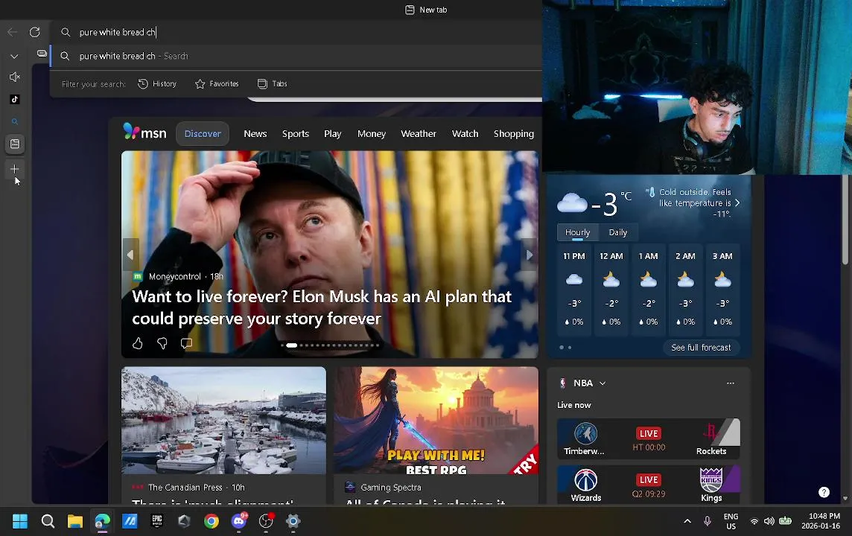Like the Elon Musk story
Viewport: 852px width, 536px height.
tap(138, 343)
